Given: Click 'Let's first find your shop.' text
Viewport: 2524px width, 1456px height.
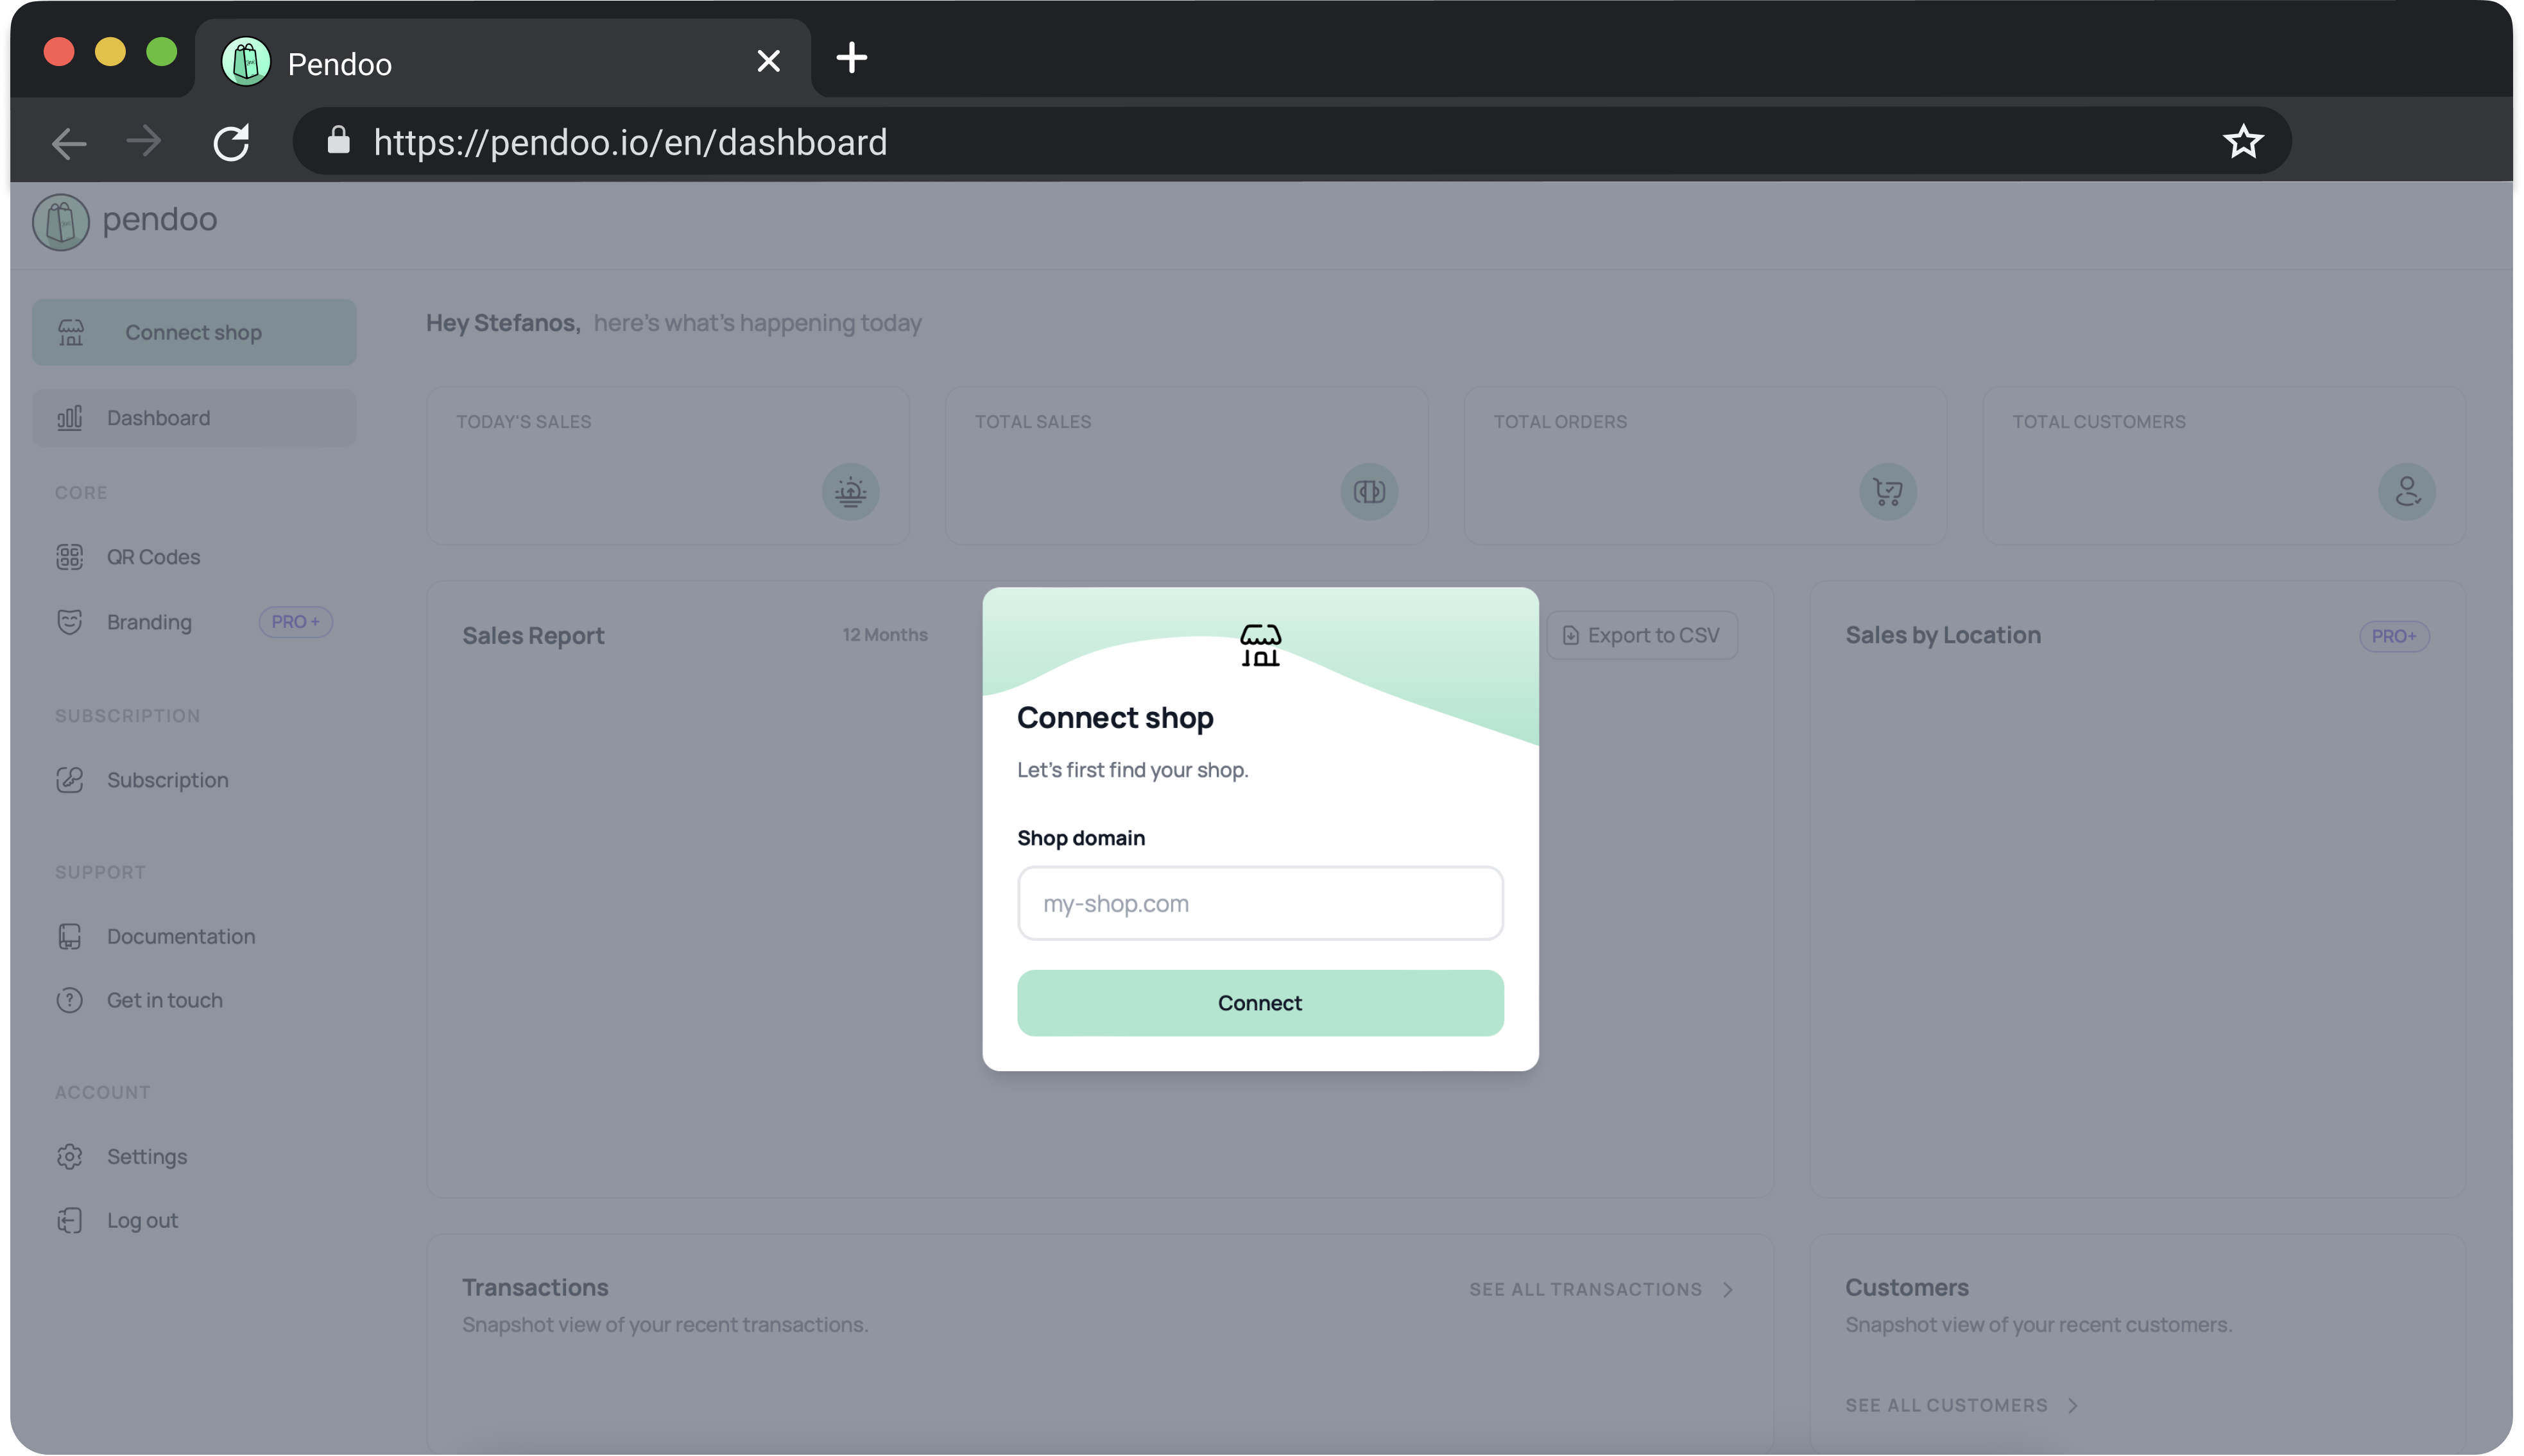Looking at the screenshot, I should (1133, 770).
